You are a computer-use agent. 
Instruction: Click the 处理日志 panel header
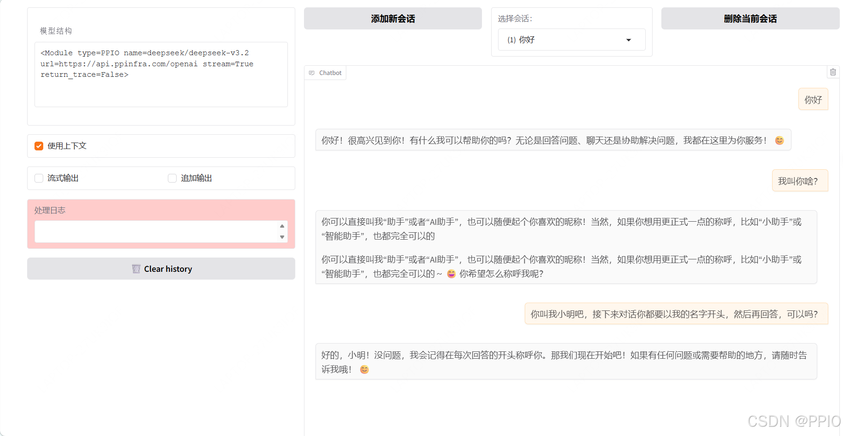(x=50, y=210)
